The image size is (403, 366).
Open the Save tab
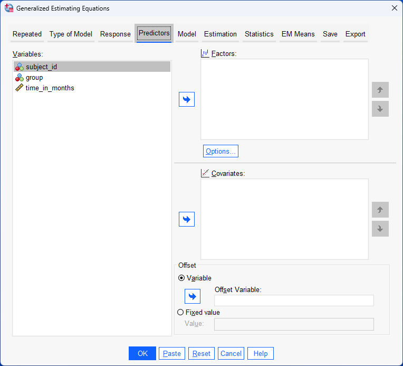(330, 34)
